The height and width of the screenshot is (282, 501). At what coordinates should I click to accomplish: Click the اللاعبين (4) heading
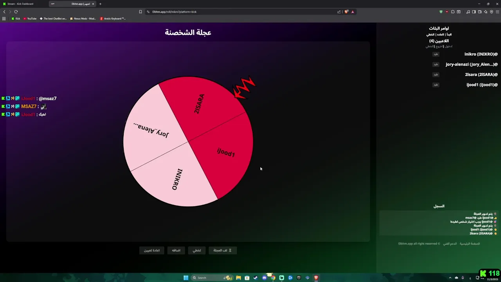(439, 41)
